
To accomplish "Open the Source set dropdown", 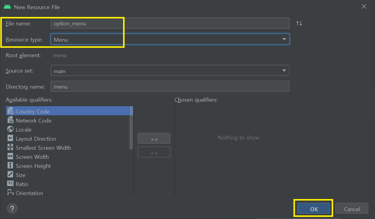I will 284,71.
